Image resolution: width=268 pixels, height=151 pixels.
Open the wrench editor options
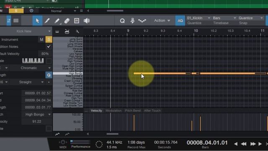click(77, 31)
